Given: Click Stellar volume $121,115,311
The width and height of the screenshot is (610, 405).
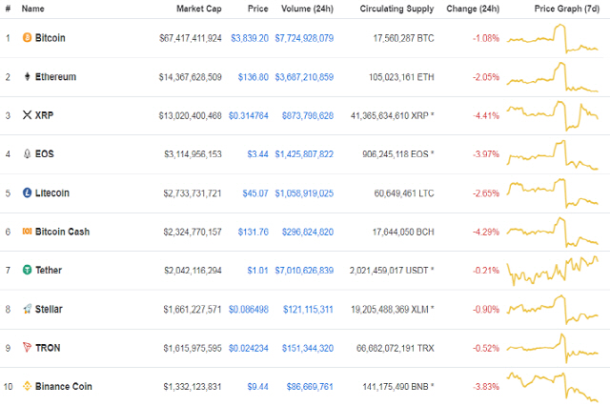Looking at the screenshot, I should click(x=308, y=310).
